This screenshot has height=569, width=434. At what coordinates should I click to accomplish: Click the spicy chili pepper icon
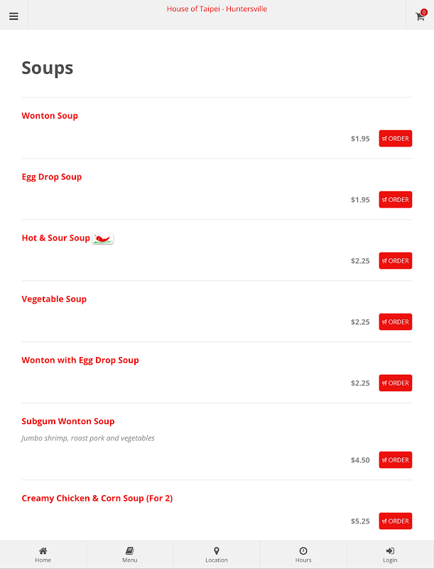pos(103,239)
